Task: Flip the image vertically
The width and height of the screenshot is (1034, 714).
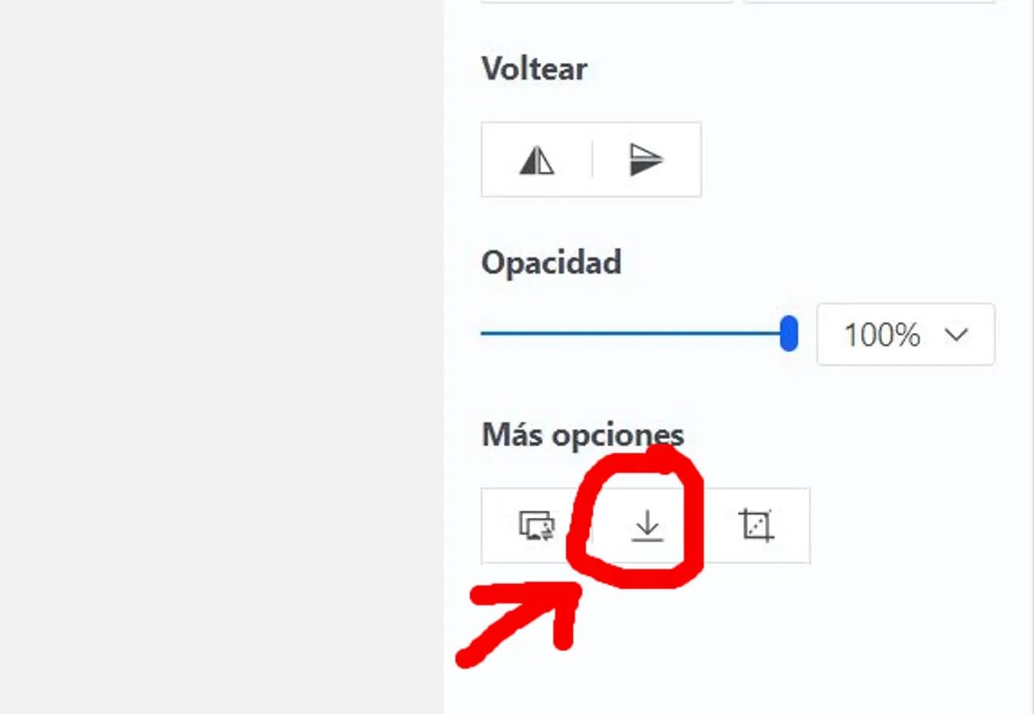Action: pos(646,160)
